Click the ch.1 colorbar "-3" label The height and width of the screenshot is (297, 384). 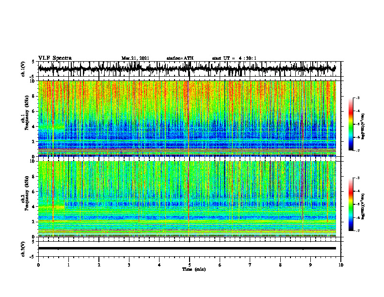[358, 98]
